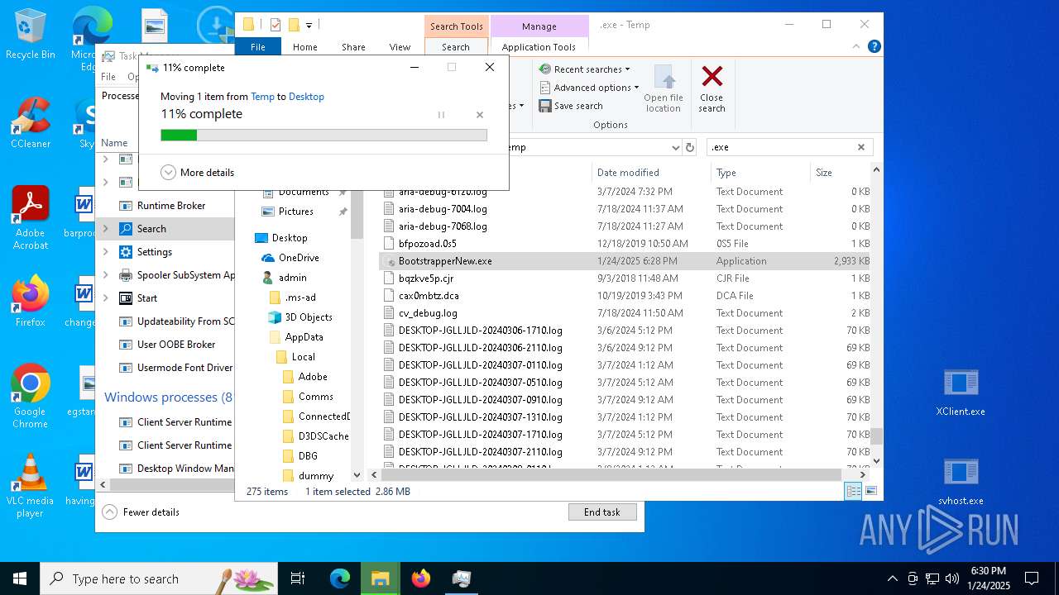Cancel the file move operation

click(x=480, y=115)
